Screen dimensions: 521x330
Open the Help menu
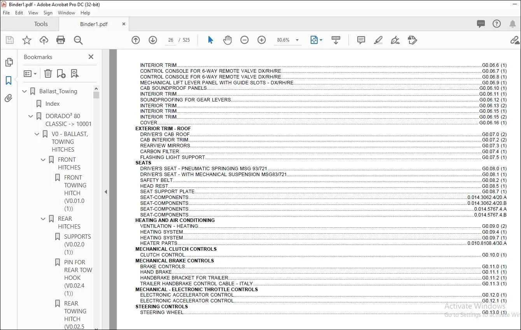[x=84, y=13]
